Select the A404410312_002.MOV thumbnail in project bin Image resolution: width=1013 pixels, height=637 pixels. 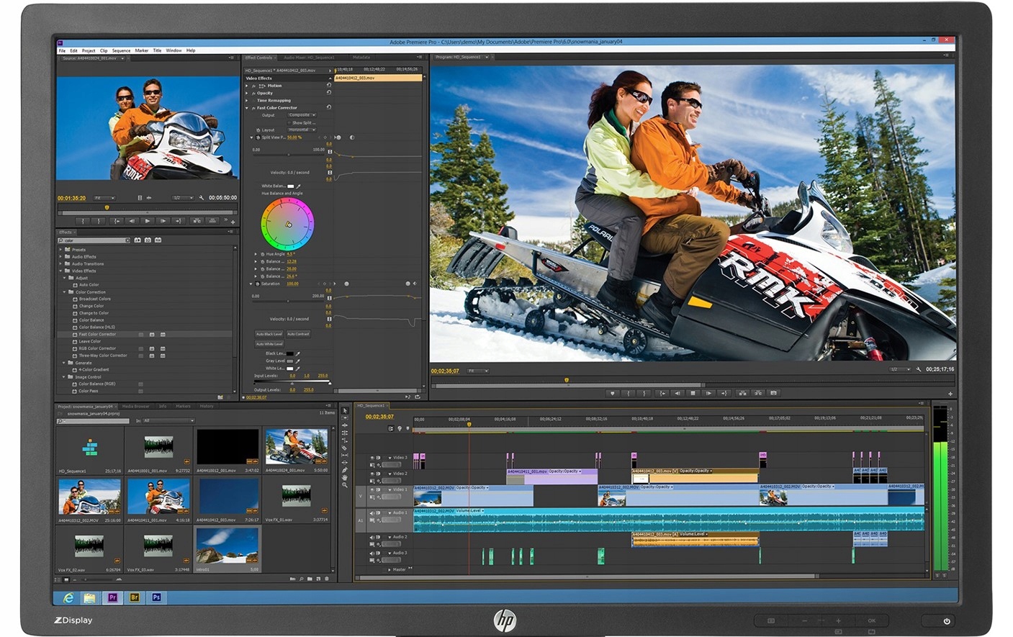[x=89, y=497]
